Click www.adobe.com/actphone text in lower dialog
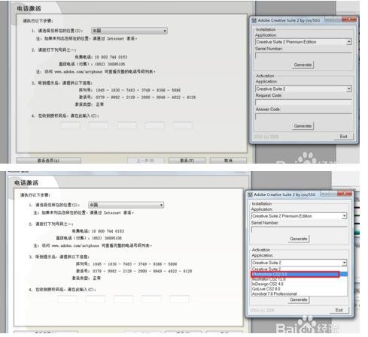This screenshot has height=337, width=368. (75, 246)
